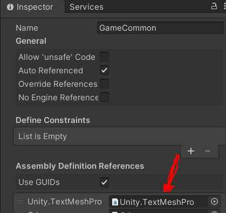Open the Inspector panel options menu

[224, 6]
